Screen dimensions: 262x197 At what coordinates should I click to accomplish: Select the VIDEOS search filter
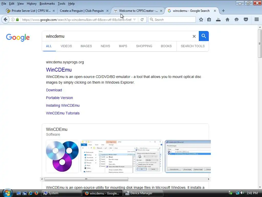tap(66, 46)
